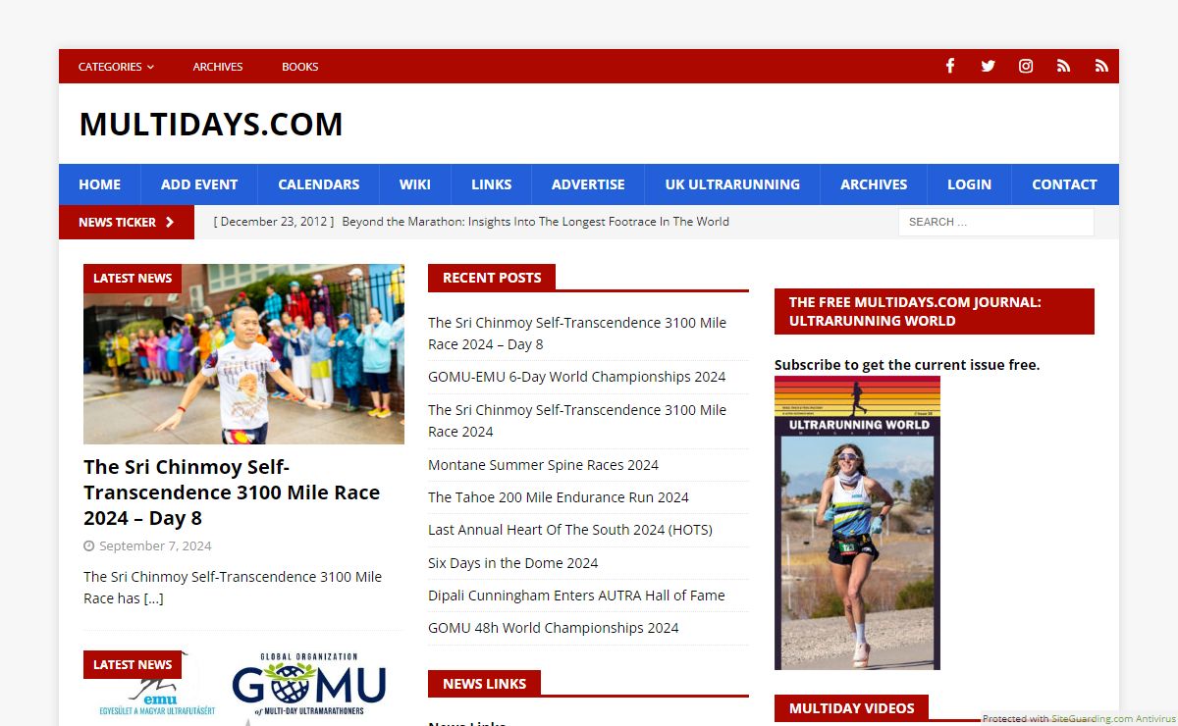
Task: Open the Links navigation item
Action: (491, 184)
